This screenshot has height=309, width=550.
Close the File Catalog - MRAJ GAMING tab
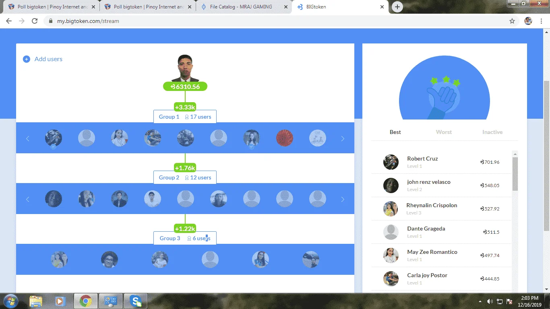[285, 7]
